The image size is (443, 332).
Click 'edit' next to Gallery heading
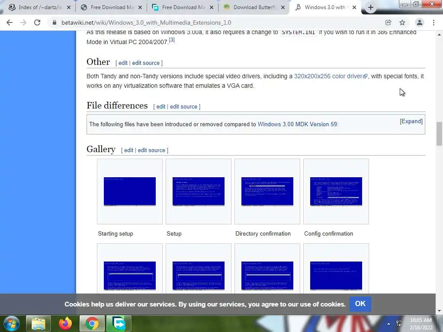(128, 150)
